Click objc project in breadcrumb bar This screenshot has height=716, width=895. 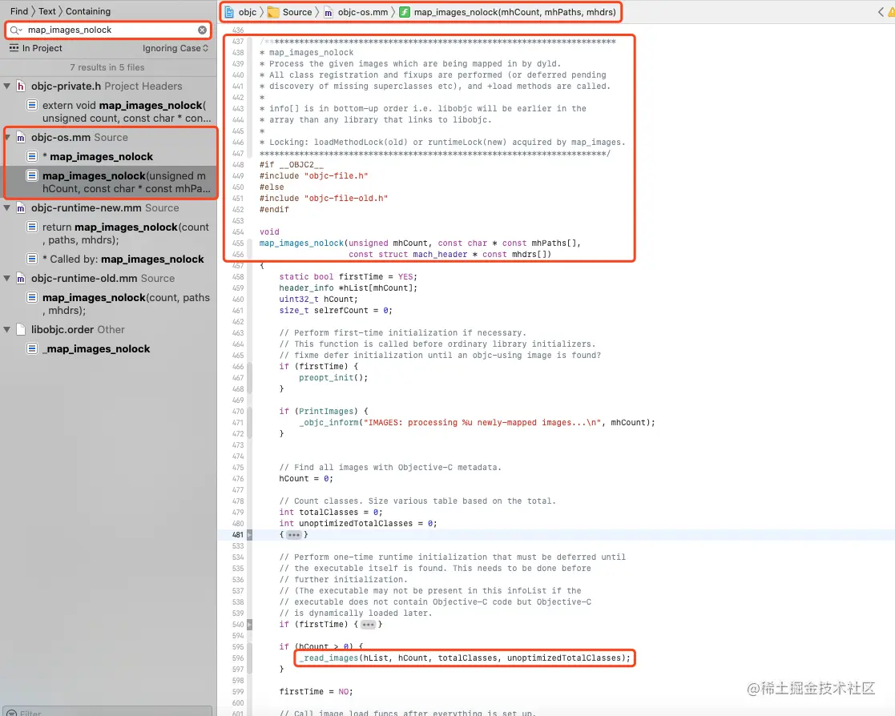(x=247, y=12)
